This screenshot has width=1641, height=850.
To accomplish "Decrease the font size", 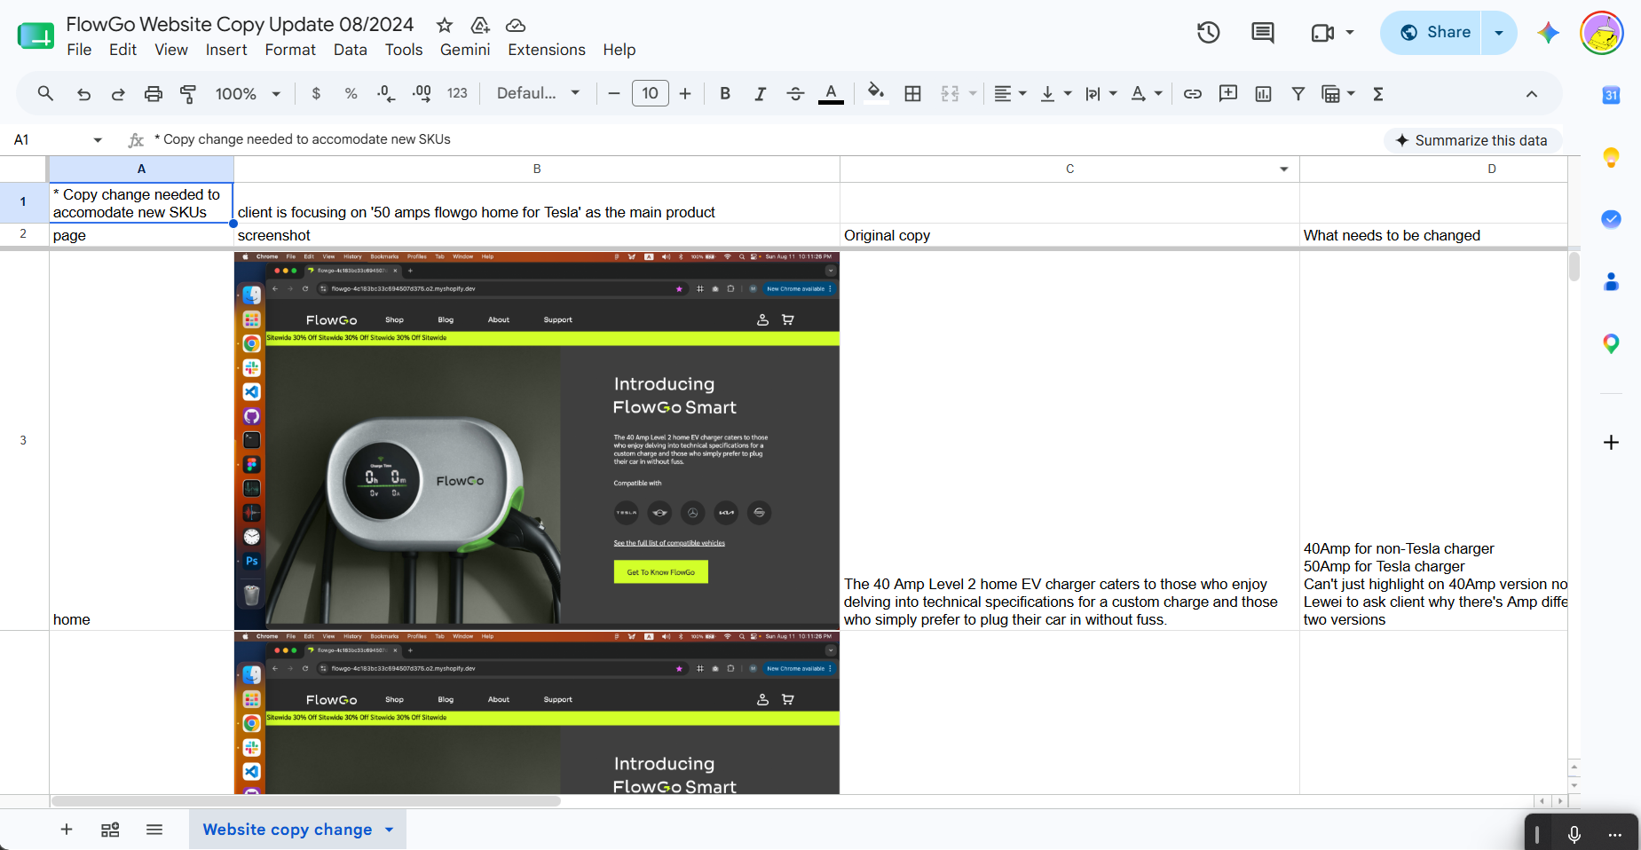I will tap(613, 93).
